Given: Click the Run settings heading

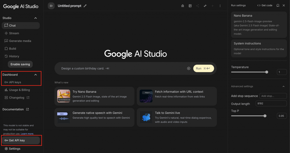Looking at the screenshot, I should (x=238, y=5).
